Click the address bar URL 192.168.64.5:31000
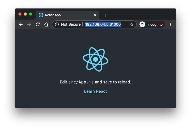 (x=103, y=24)
